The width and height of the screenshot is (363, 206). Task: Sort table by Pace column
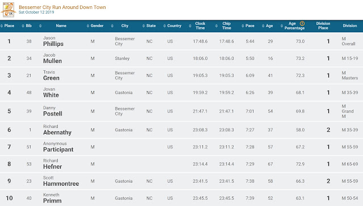coord(248,25)
